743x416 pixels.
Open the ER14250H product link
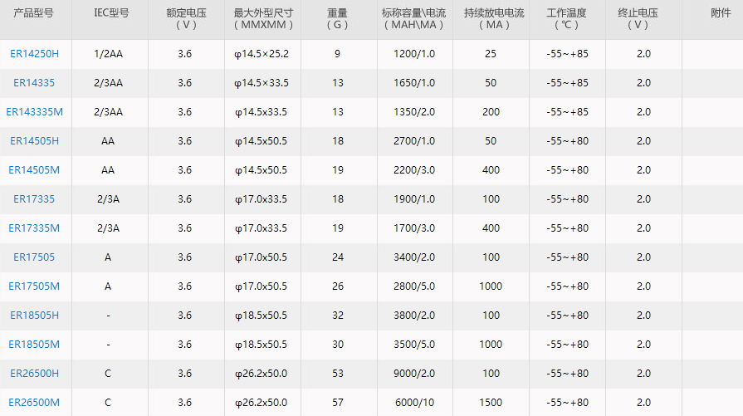[x=35, y=54]
